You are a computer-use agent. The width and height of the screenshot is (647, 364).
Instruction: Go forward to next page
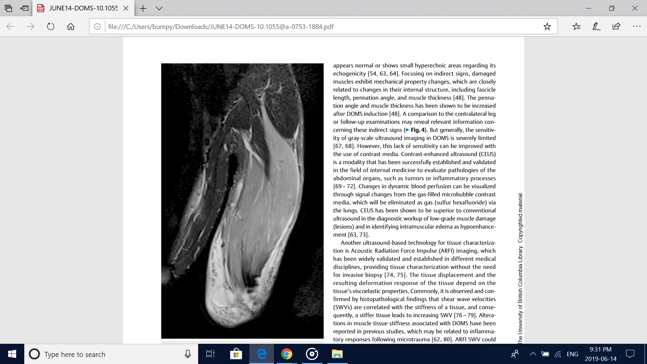30,27
